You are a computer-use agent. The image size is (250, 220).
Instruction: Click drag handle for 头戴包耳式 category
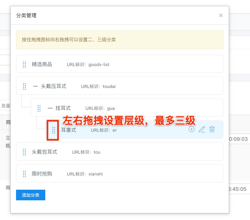point(24,152)
